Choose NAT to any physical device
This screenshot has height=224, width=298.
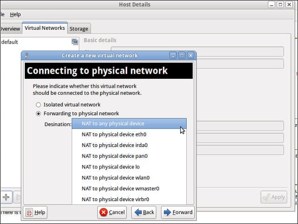point(129,124)
